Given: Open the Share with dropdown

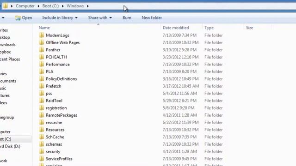Looking at the screenshot, I should pyautogui.click(x=100, y=18).
